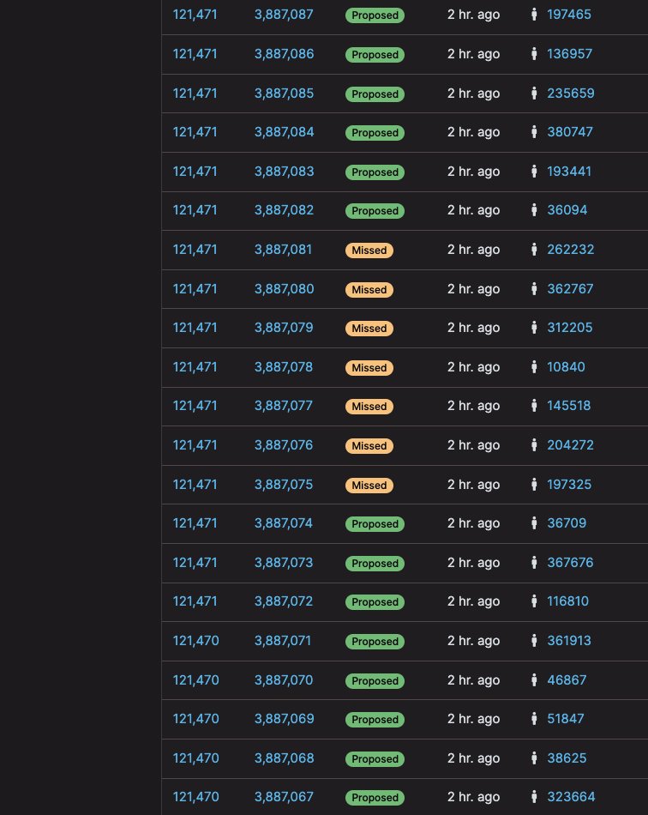Click the person icon next to 380747
The width and height of the screenshot is (648, 815).
[x=535, y=132]
